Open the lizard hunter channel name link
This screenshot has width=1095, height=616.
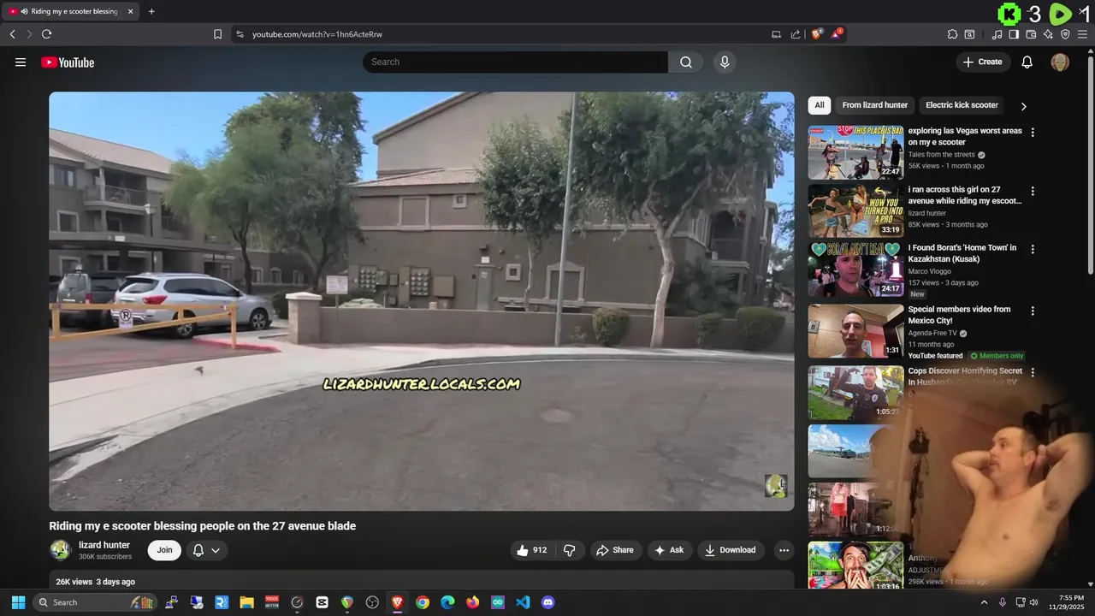coord(104,545)
